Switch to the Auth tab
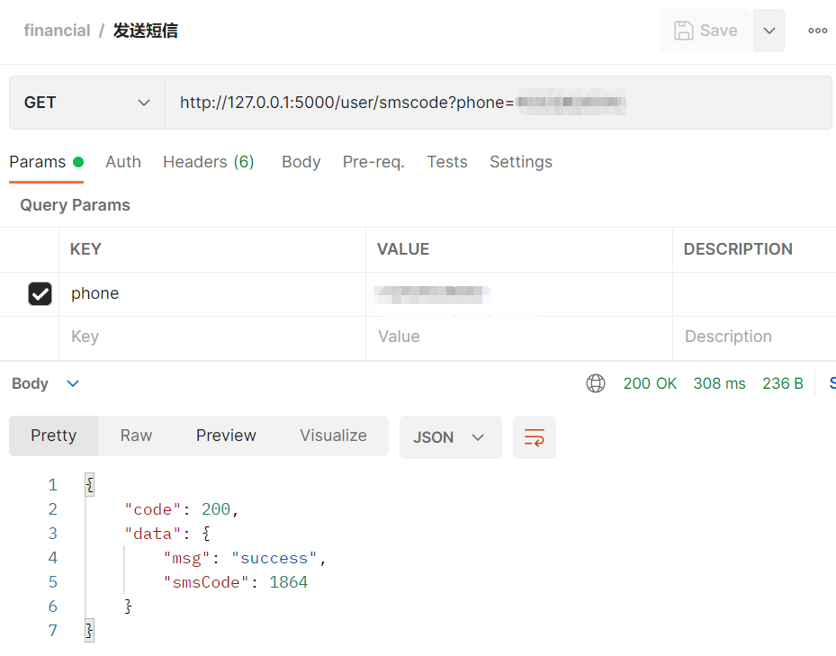 pyautogui.click(x=123, y=162)
